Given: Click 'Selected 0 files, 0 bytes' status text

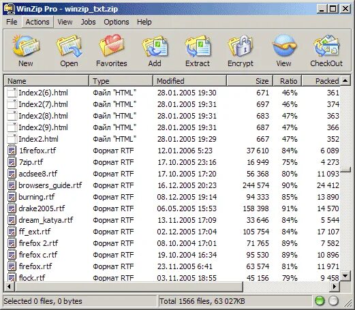Looking at the screenshot, I should pos(43,301).
